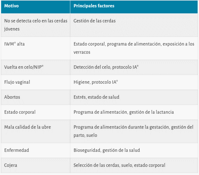Screen dimensions: 199x175
Task: Click the "gestión del parto, suelo" cell
Action: [134, 131]
